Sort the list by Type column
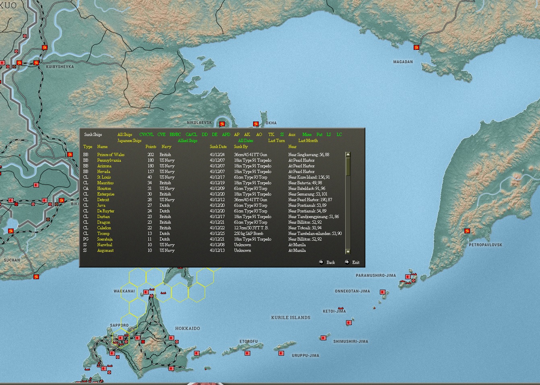 [x=88, y=146]
